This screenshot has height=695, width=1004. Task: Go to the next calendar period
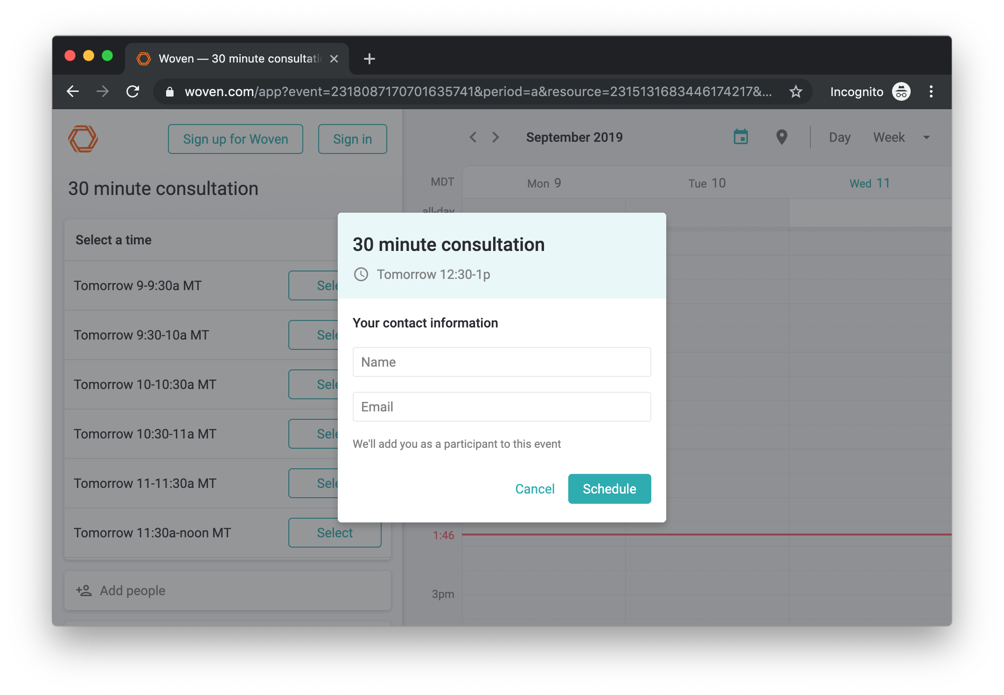coord(495,137)
